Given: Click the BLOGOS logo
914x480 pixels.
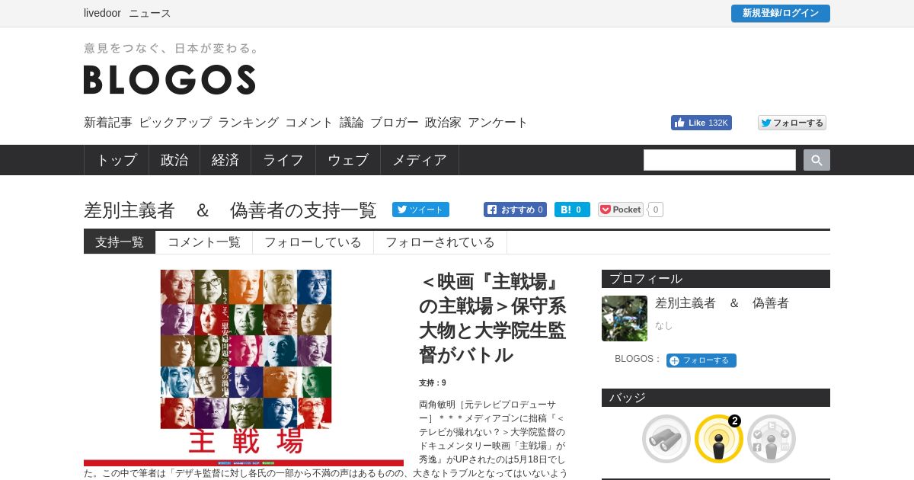Looking at the screenshot, I should pos(169,79).
